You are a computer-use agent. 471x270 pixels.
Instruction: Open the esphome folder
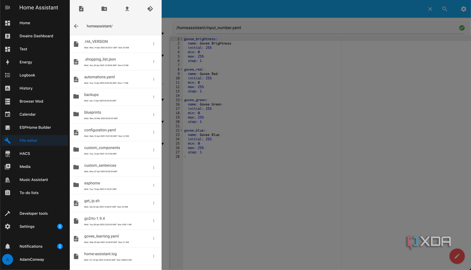click(116, 186)
